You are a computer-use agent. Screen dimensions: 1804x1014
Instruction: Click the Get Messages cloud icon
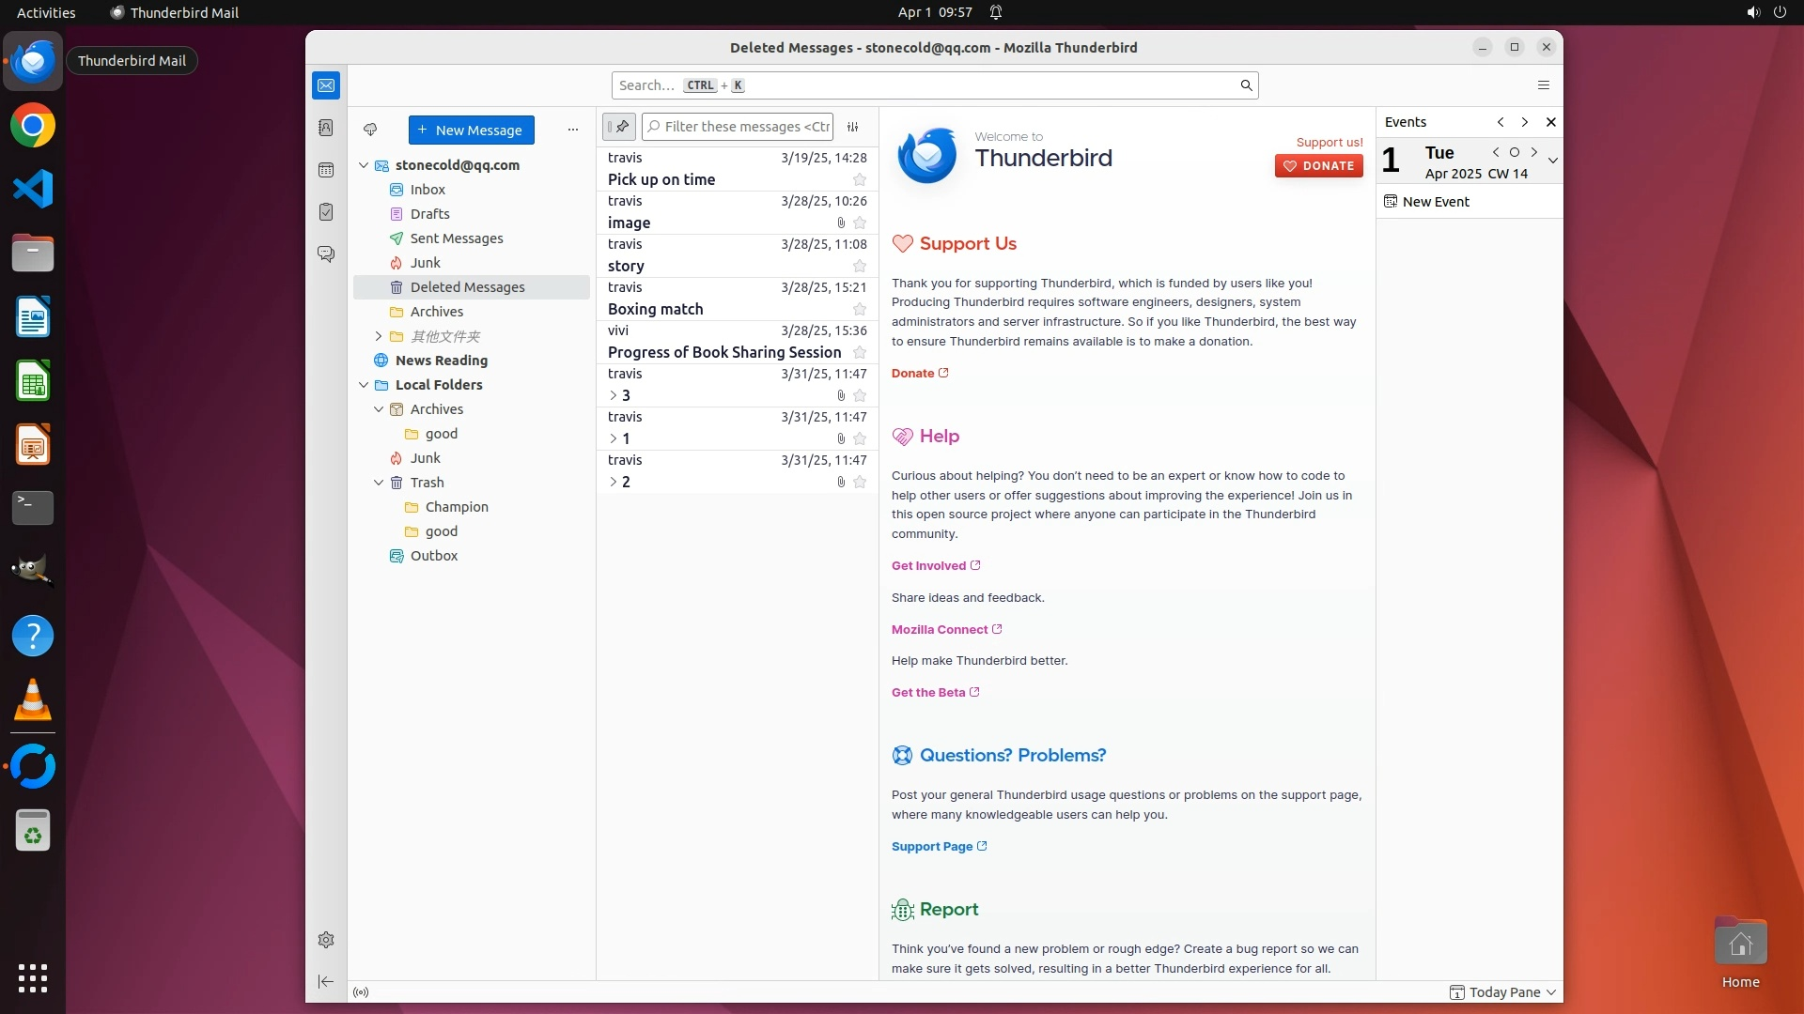tap(370, 130)
